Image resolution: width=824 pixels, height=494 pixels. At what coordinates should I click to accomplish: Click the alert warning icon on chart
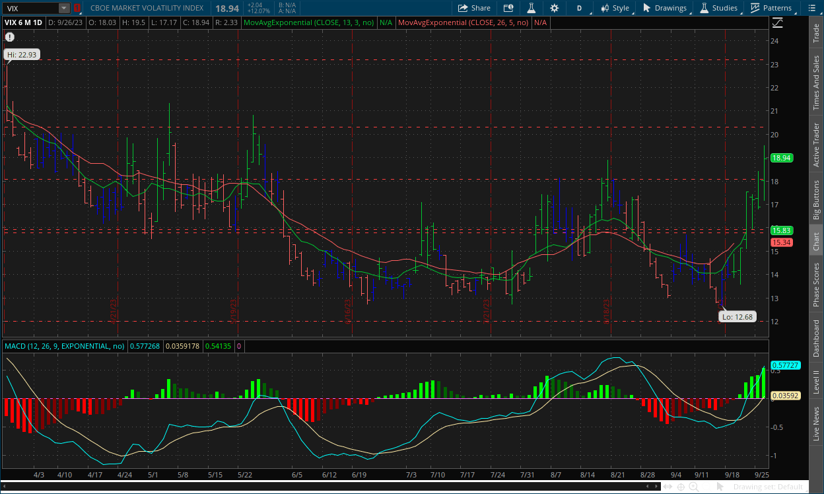(9, 37)
